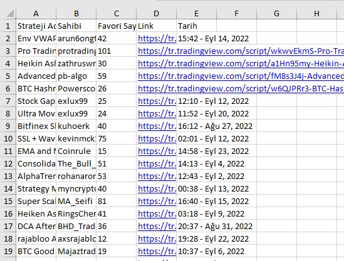Viewport: 344px width, 261px height.
Task: Select favorite count cell '81'
Action: pyautogui.click(x=117, y=201)
